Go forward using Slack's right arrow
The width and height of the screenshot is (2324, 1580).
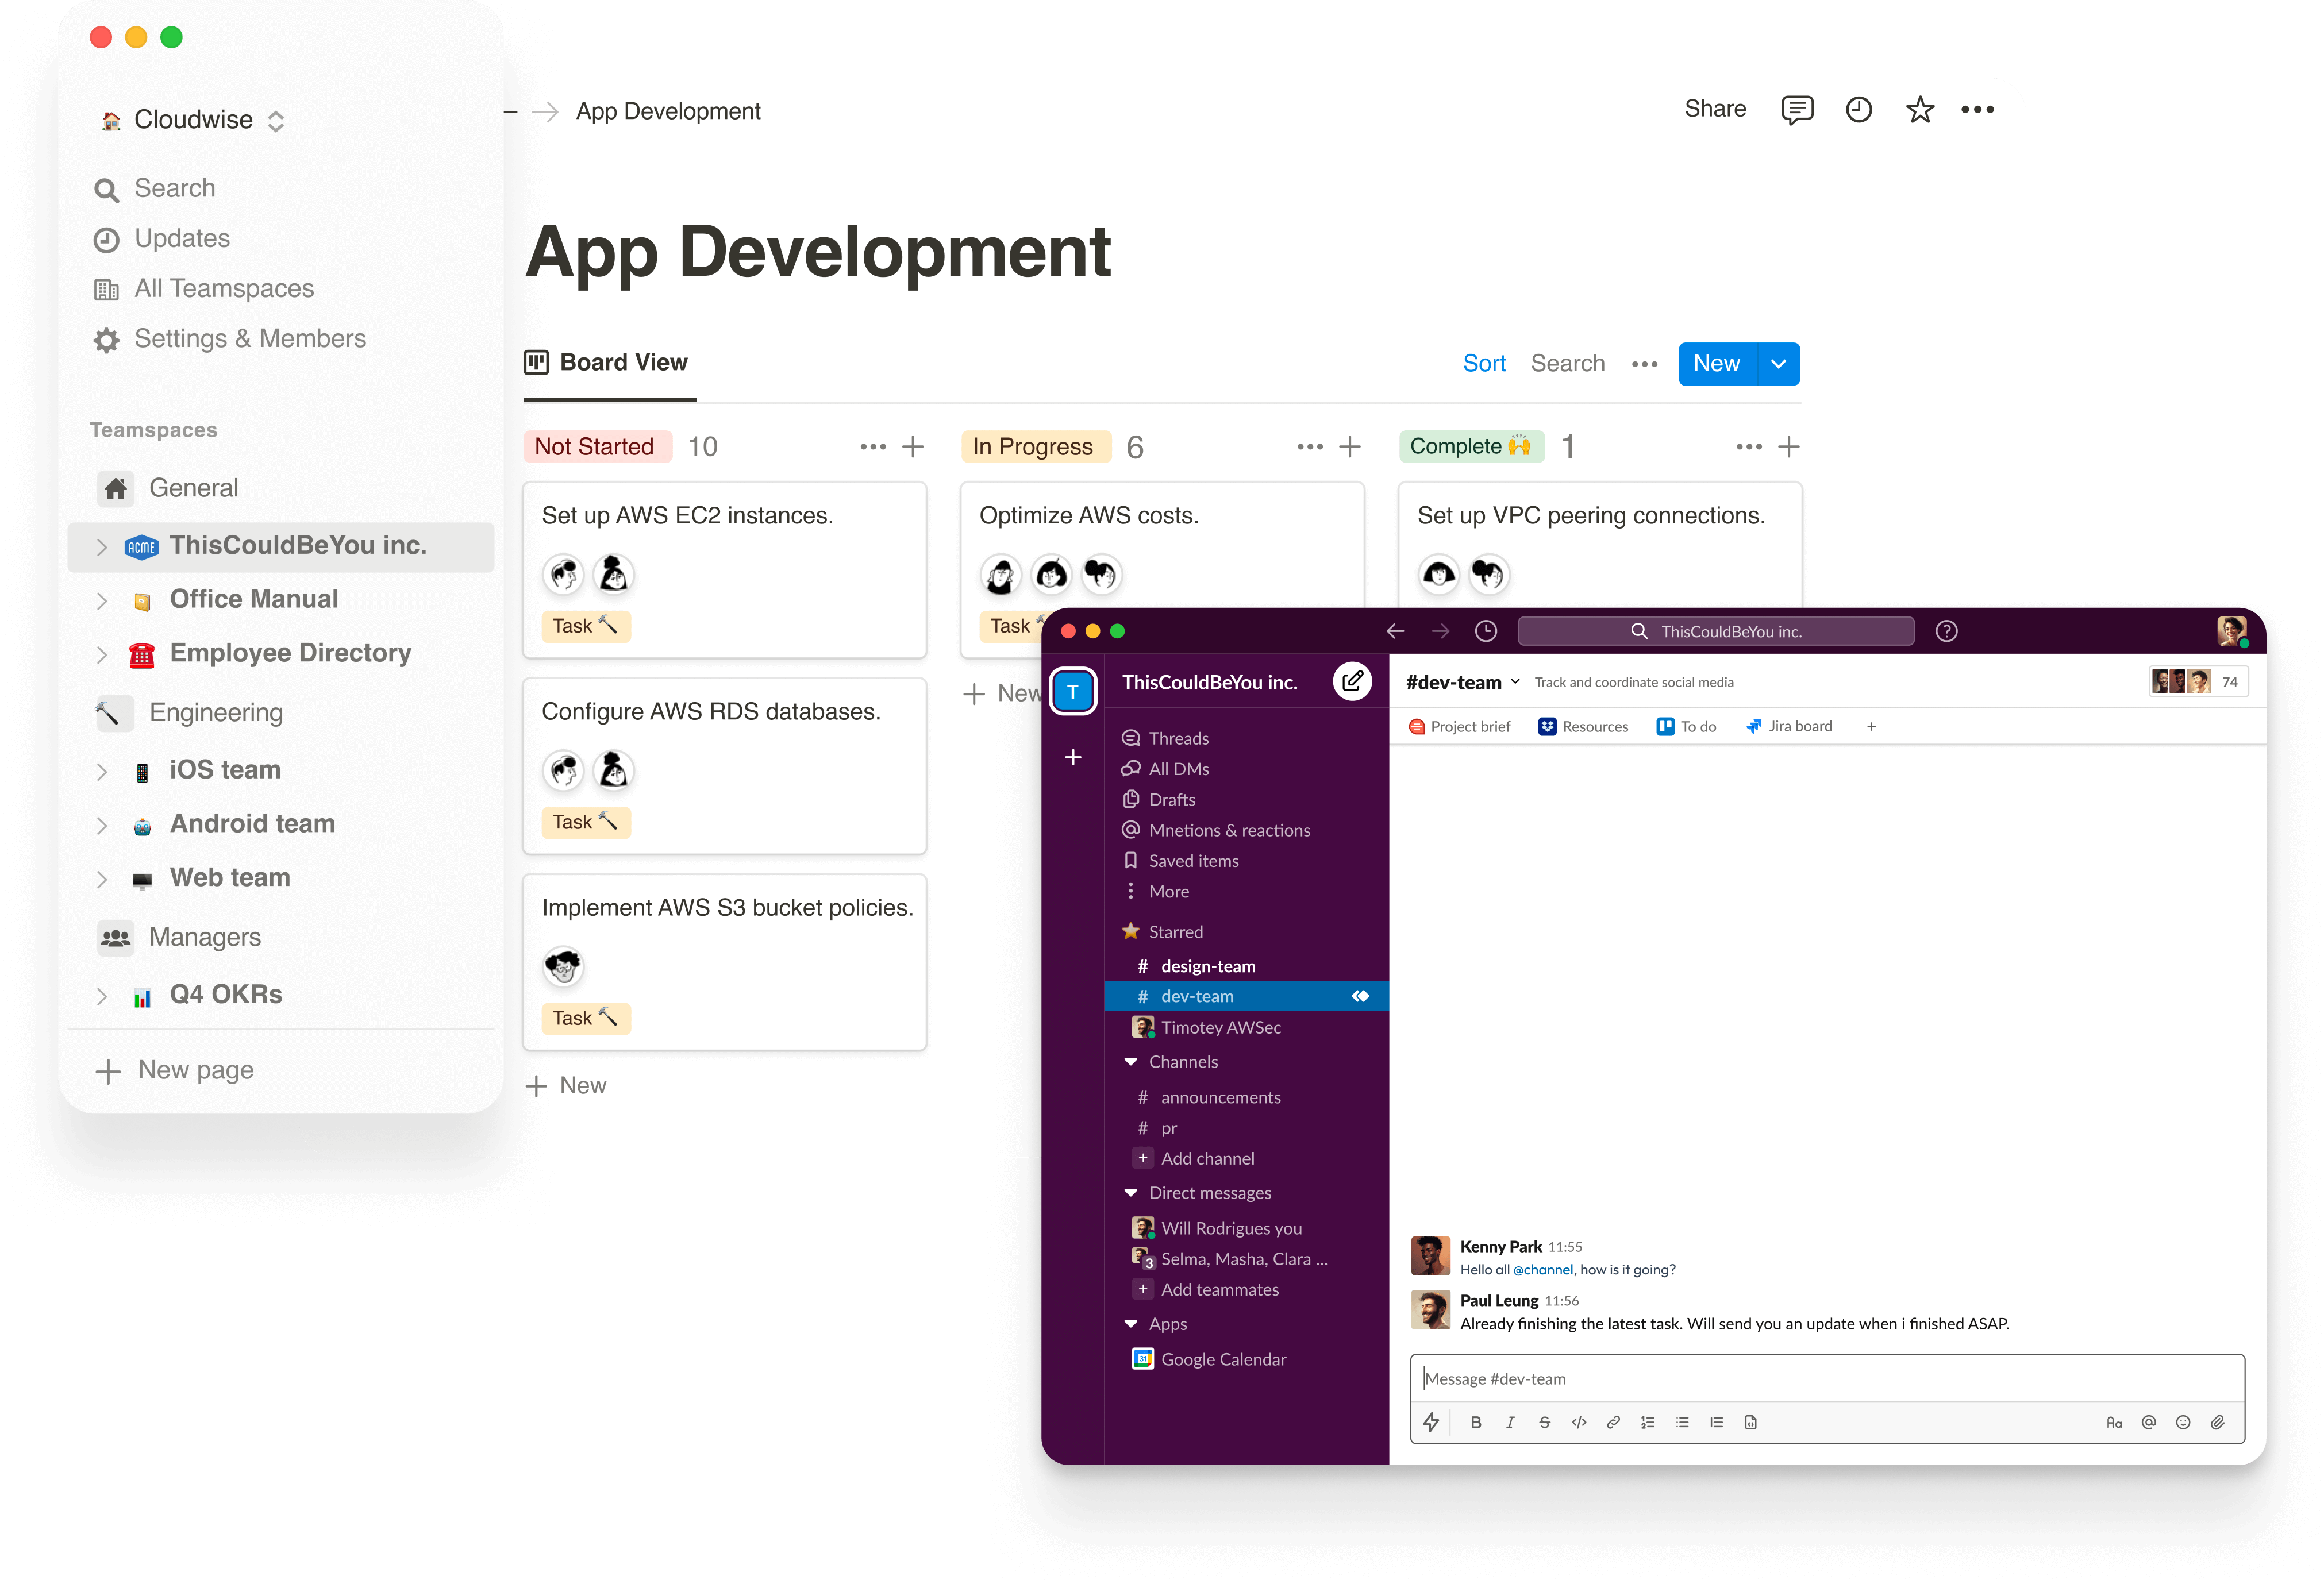click(x=1440, y=631)
